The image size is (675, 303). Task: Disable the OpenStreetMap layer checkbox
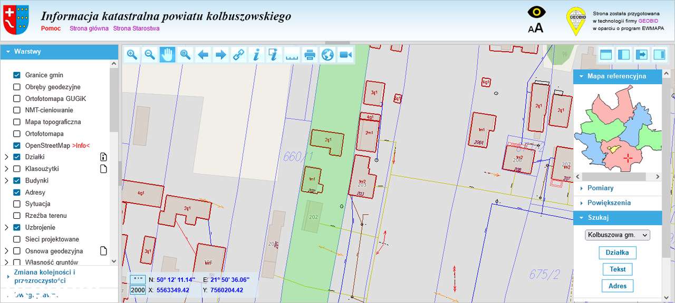17,145
